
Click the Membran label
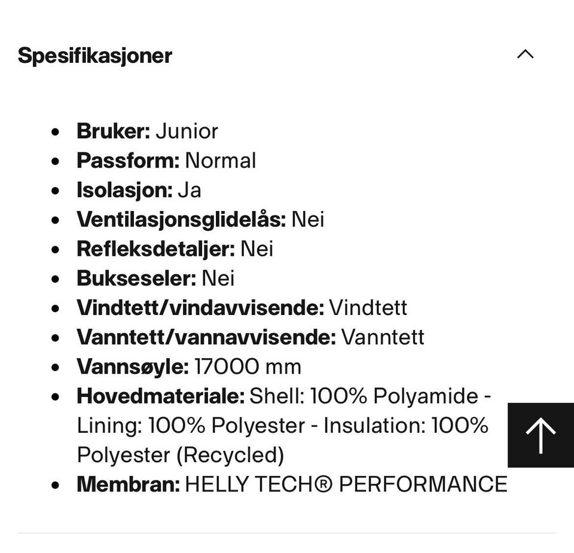pos(128,484)
